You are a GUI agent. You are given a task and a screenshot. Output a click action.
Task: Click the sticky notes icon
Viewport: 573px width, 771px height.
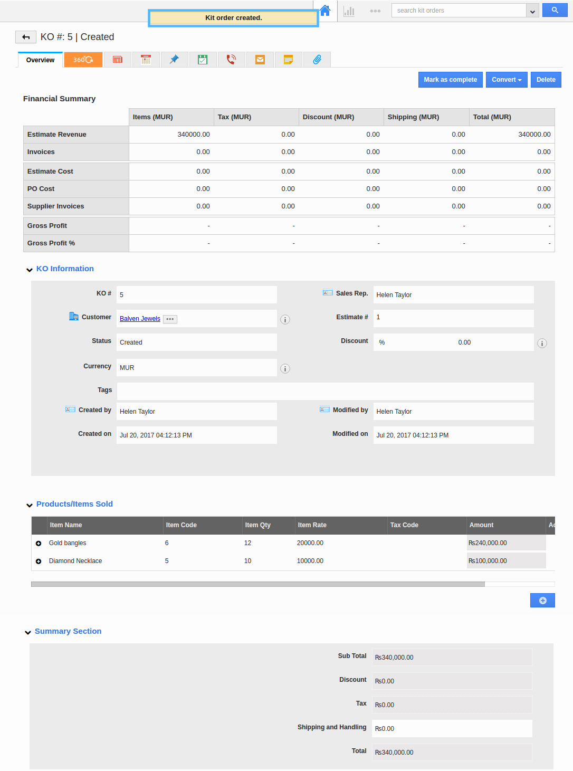click(x=288, y=60)
